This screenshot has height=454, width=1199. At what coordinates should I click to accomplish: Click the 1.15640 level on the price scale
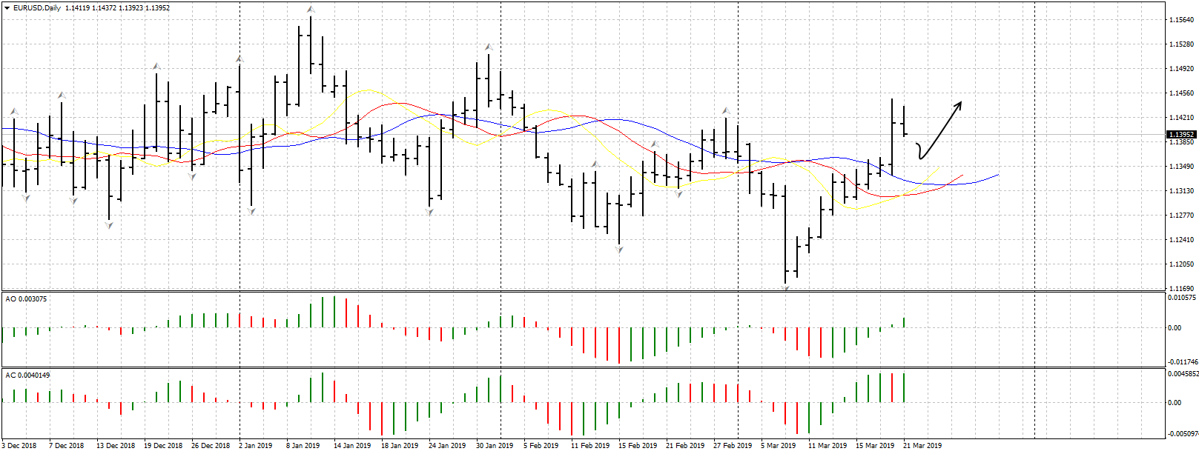1181,20
